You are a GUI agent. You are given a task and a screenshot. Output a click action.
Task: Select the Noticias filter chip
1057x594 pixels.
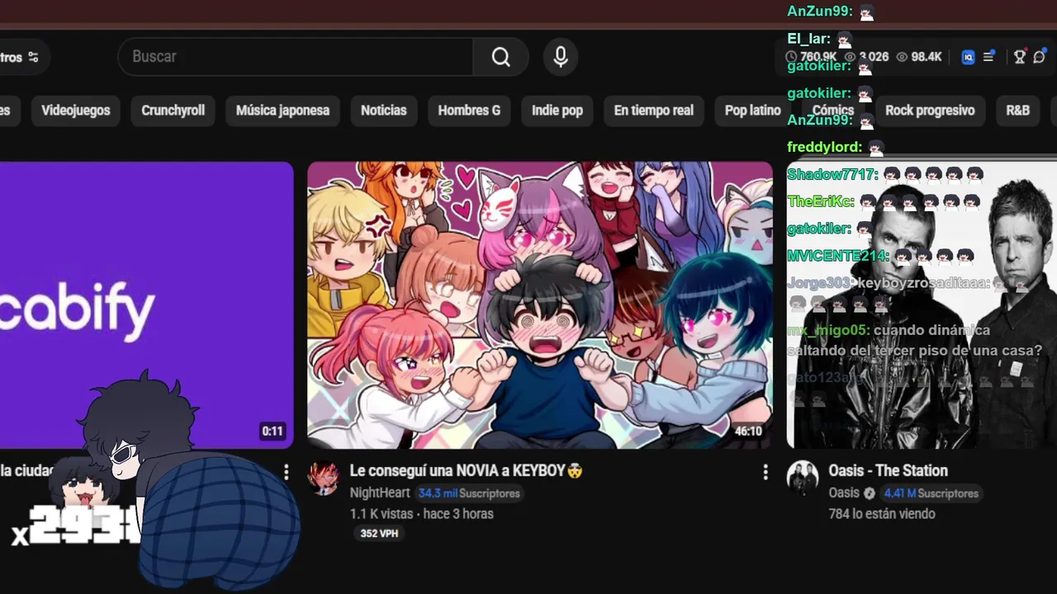pos(384,111)
